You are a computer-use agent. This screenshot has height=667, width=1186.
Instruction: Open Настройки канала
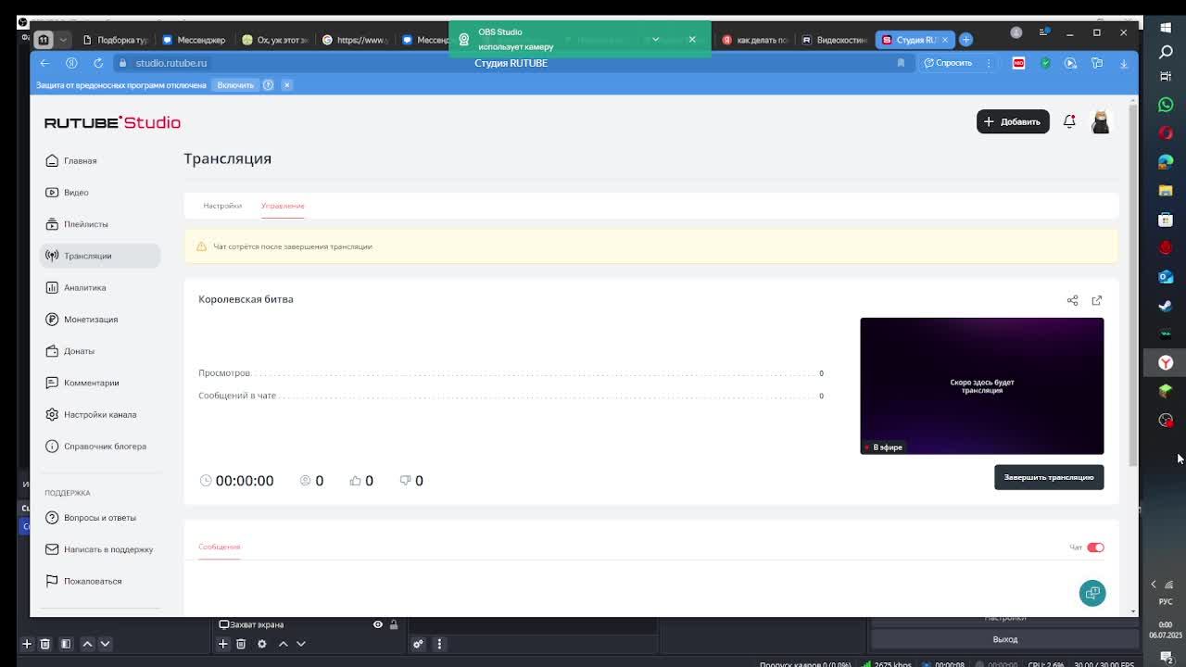(x=100, y=414)
